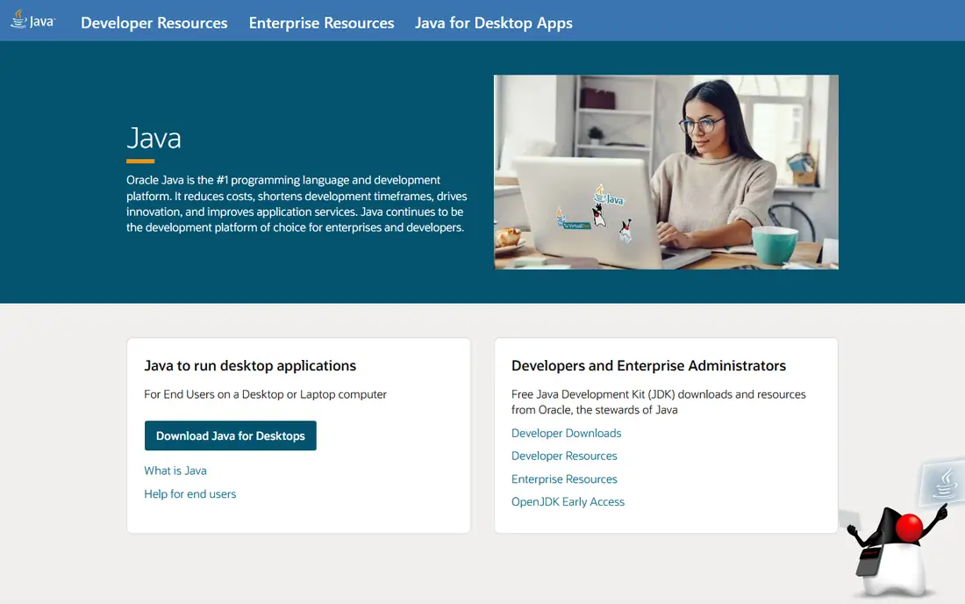
Task: Click the hero photo of woman with laptop
Action: [666, 172]
